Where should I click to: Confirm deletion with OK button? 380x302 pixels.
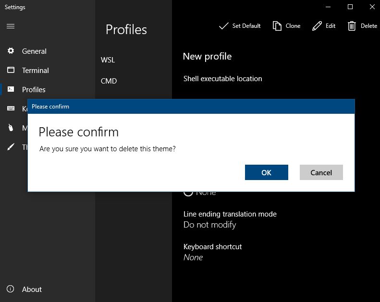coord(266,172)
